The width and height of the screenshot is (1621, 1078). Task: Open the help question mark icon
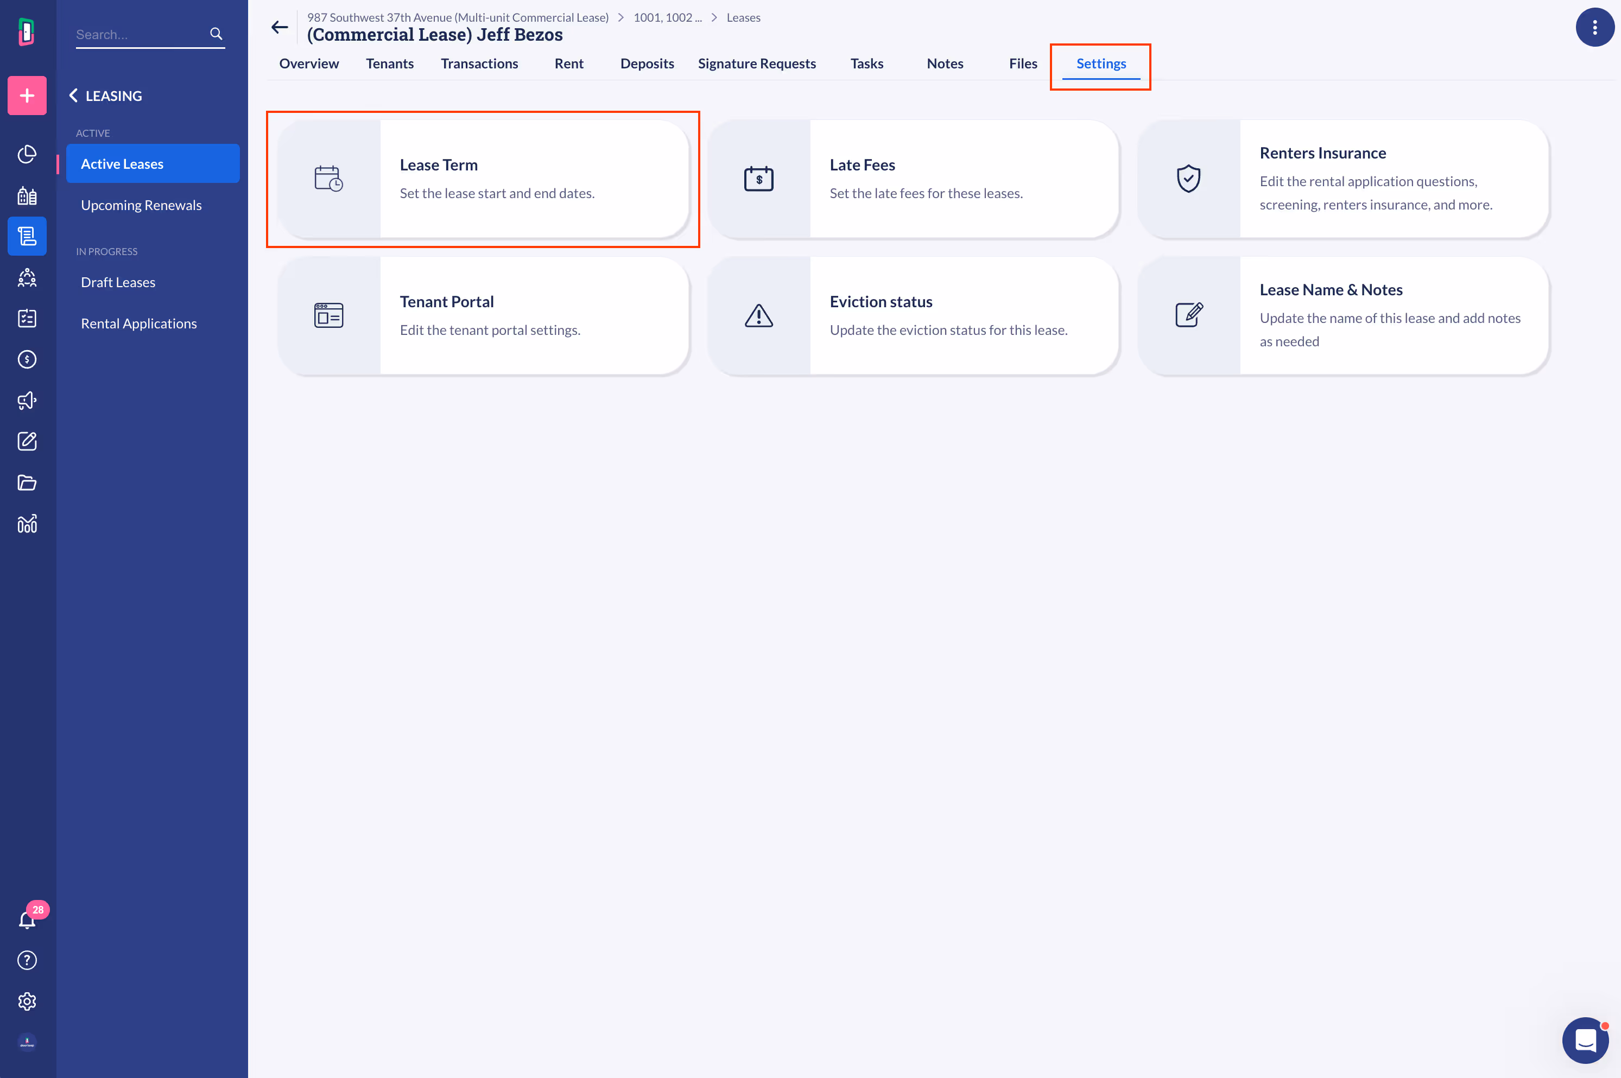click(27, 960)
